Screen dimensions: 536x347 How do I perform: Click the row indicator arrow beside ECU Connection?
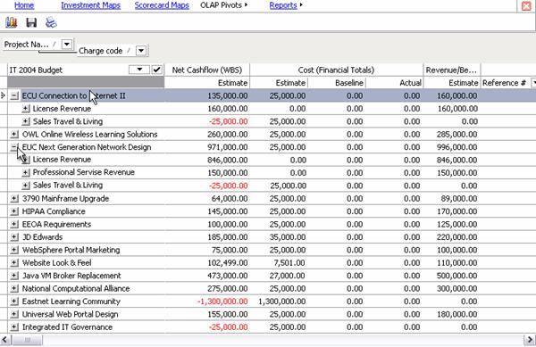[x=3, y=95]
